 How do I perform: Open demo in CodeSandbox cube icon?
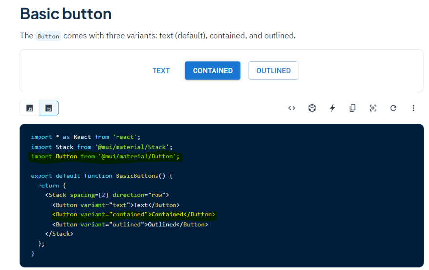click(x=312, y=108)
